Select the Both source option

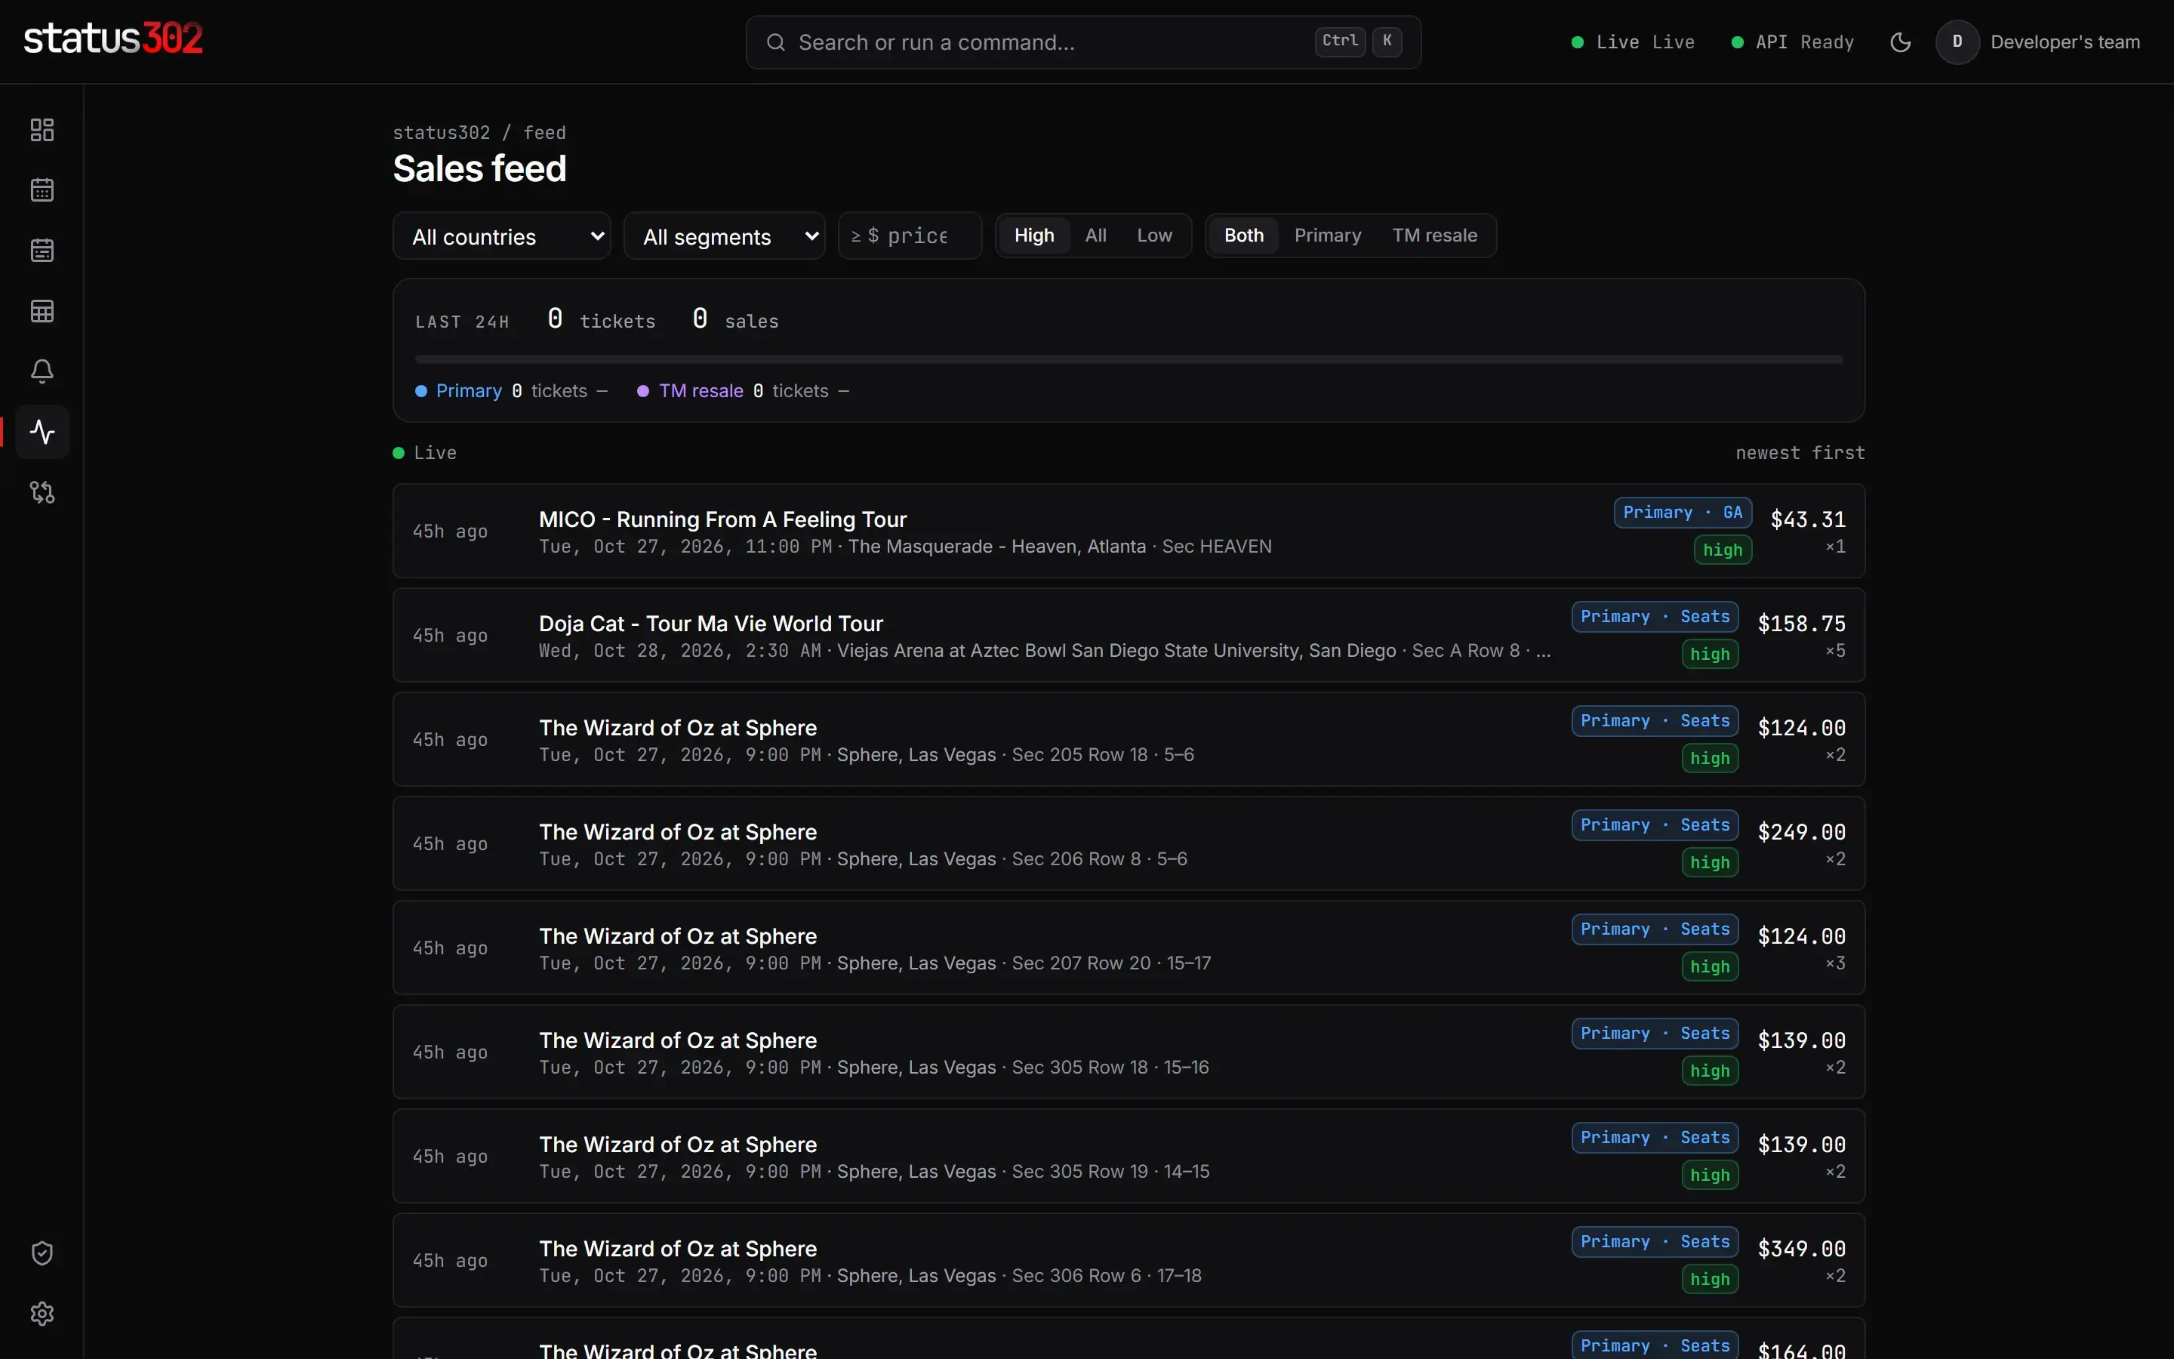click(1243, 236)
